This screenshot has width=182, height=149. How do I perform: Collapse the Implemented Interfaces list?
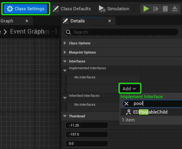click(65, 71)
